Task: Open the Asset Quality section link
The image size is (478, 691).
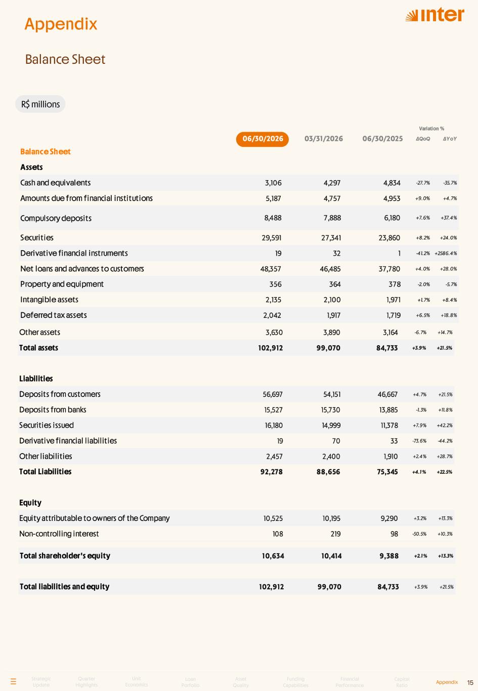Action: (241, 682)
